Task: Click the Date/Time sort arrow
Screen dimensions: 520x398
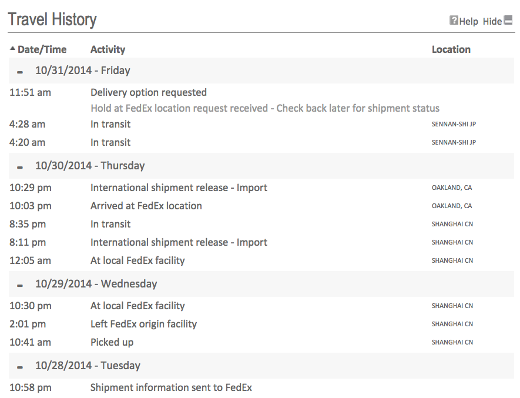Action: pos(13,49)
